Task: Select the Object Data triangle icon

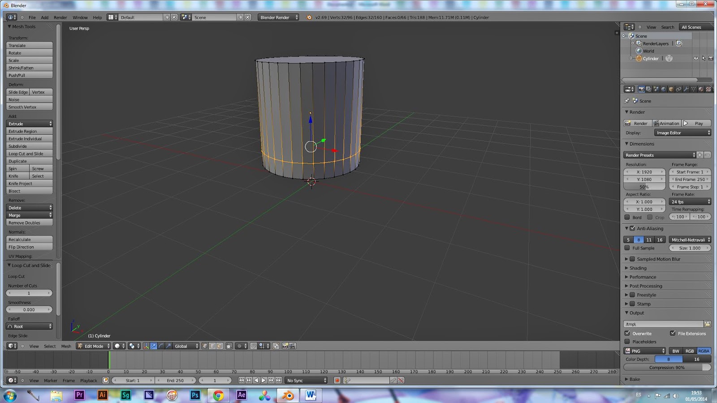Action: pos(693,89)
